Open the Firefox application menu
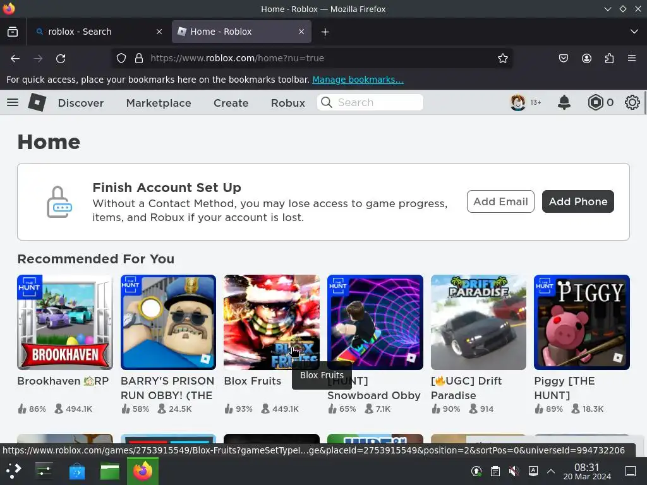Image resolution: width=647 pixels, height=485 pixels. [x=632, y=58]
